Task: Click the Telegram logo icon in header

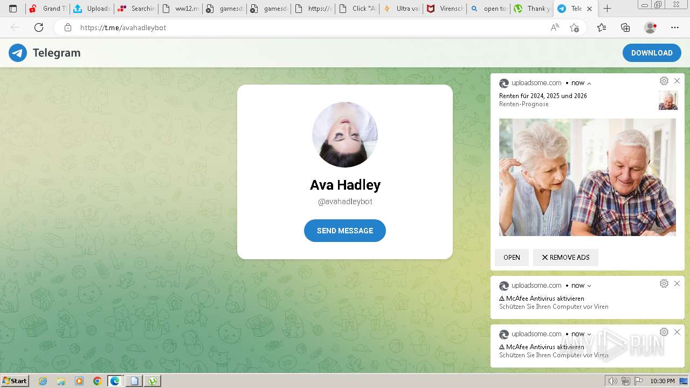Action: click(x=18, y=53)
